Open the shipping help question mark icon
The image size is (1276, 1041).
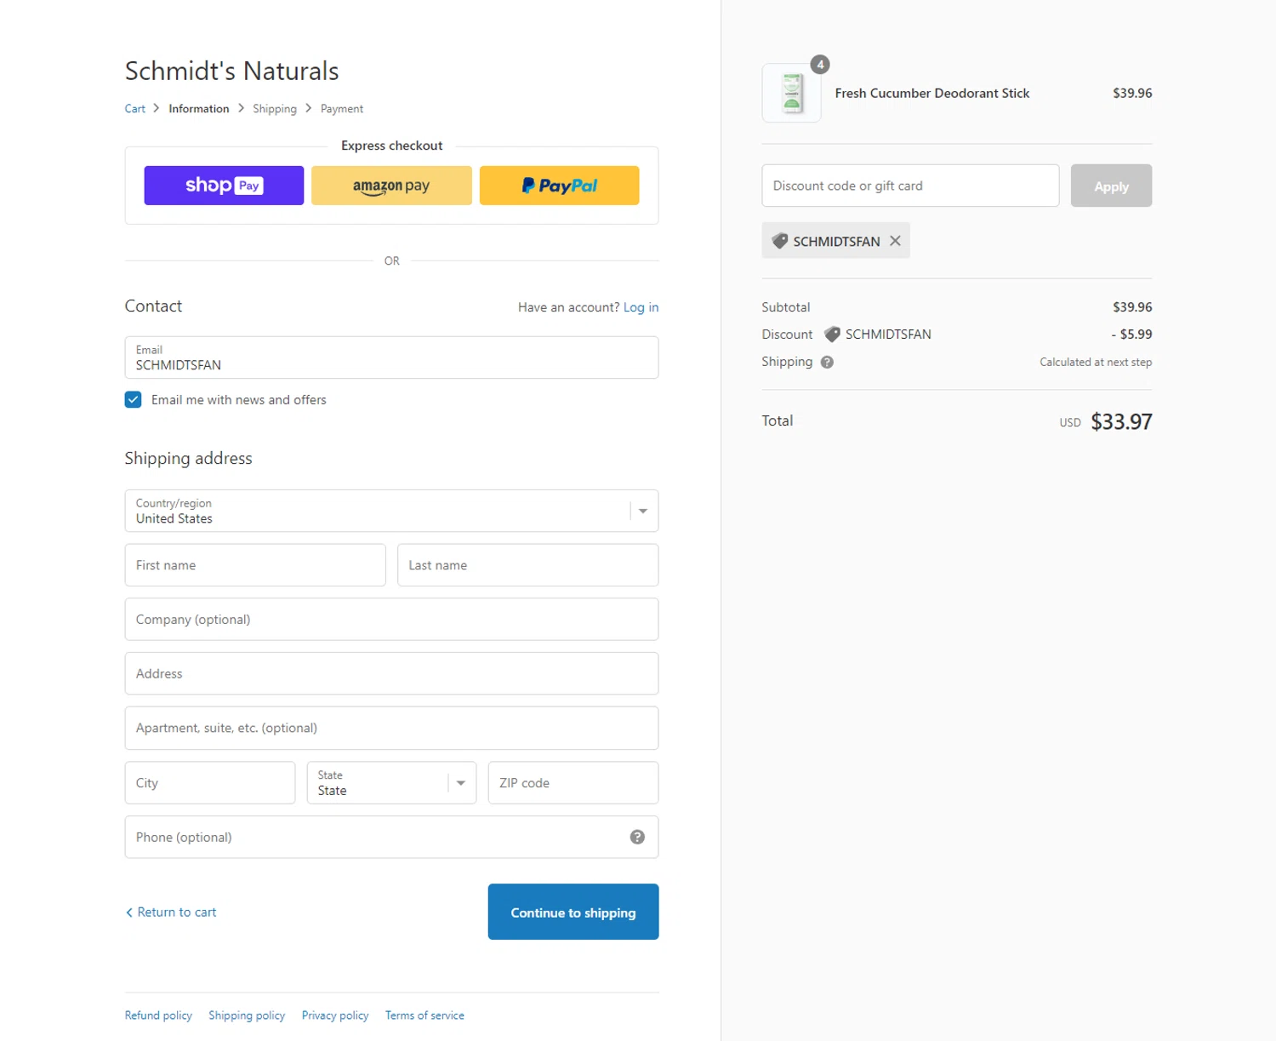(x=827, y=362)
